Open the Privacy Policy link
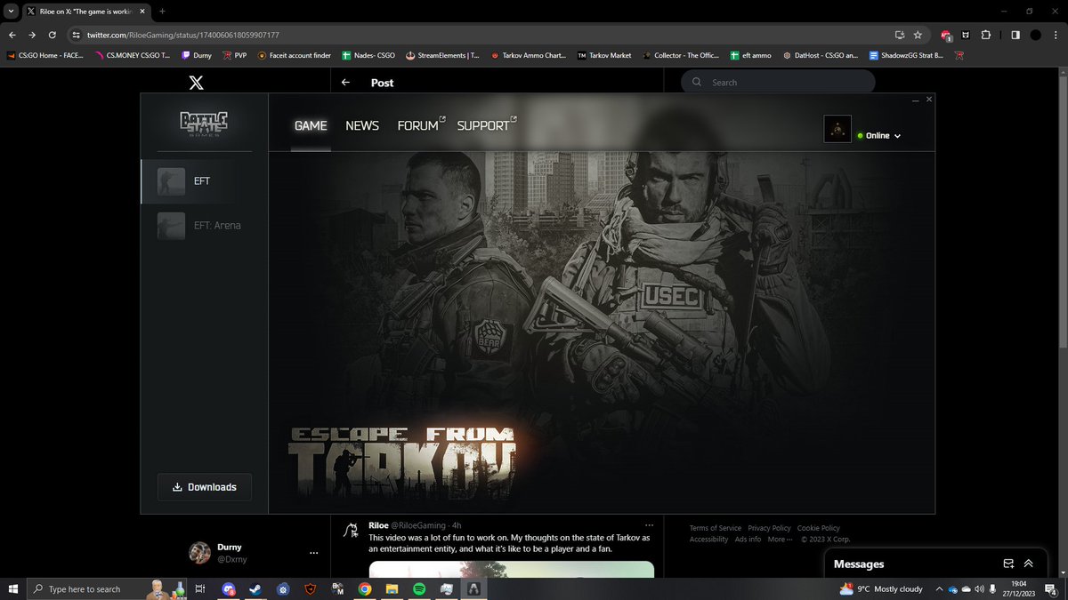This screenshot has width=1068, height=600. pyautogui.click(x=769, y=528)
